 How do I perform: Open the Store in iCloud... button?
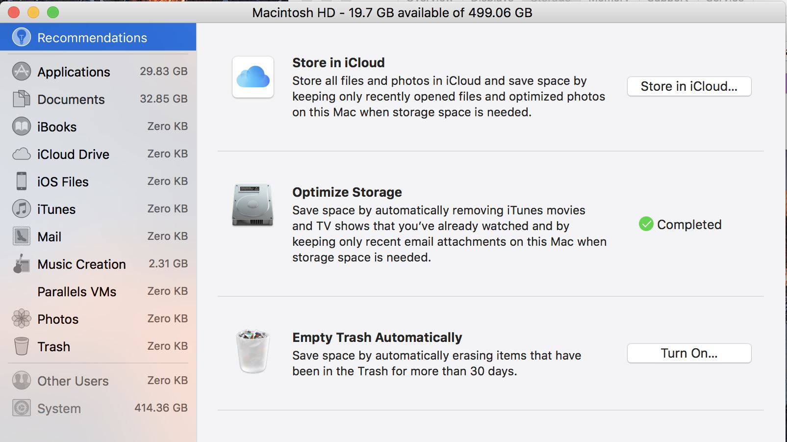click(689, 86)
